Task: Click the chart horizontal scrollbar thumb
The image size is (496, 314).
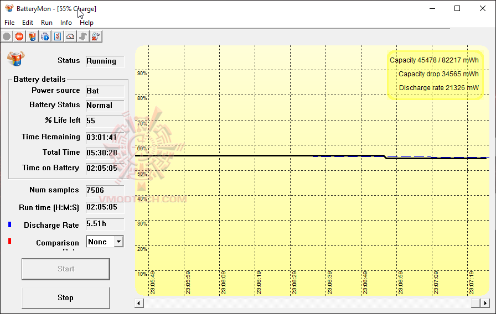Action: point(476,303)
